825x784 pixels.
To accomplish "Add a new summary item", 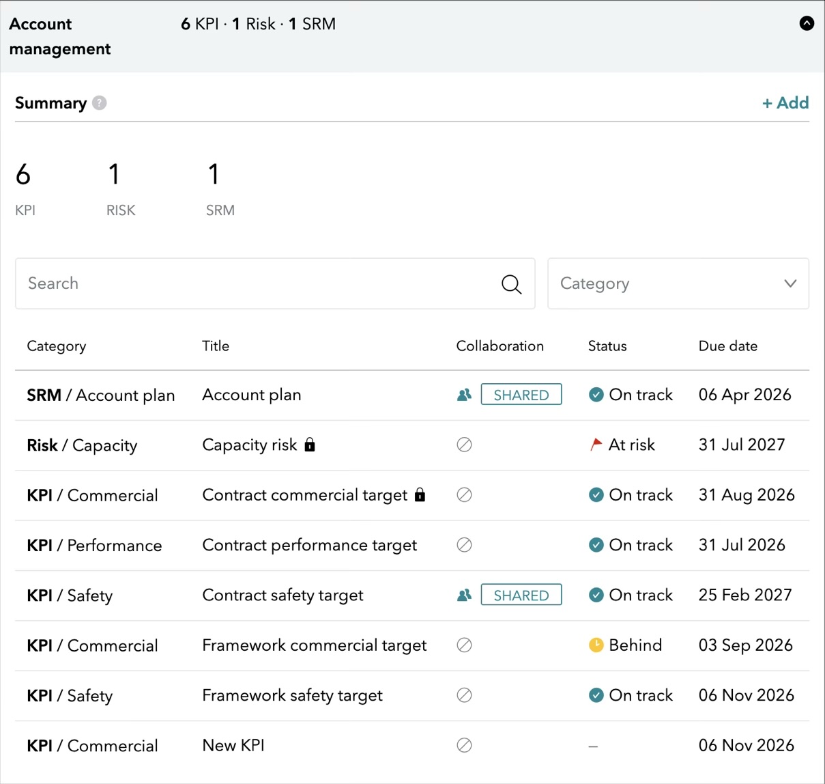I will coord(785,102).
